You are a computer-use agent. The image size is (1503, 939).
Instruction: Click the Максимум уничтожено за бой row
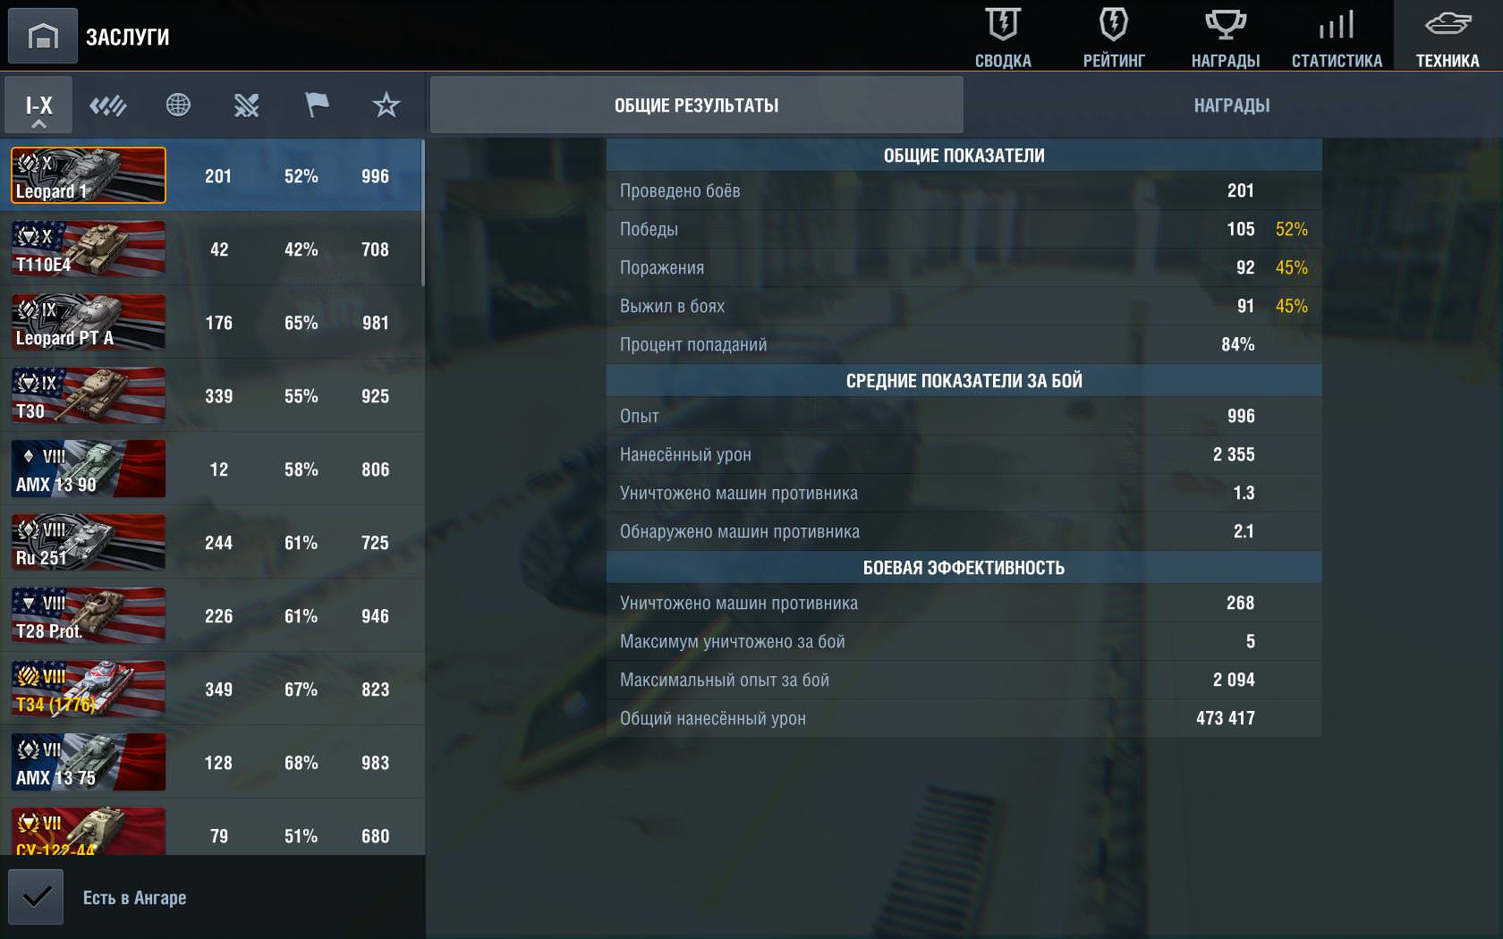pyautogui.click(x=964, y=641)
